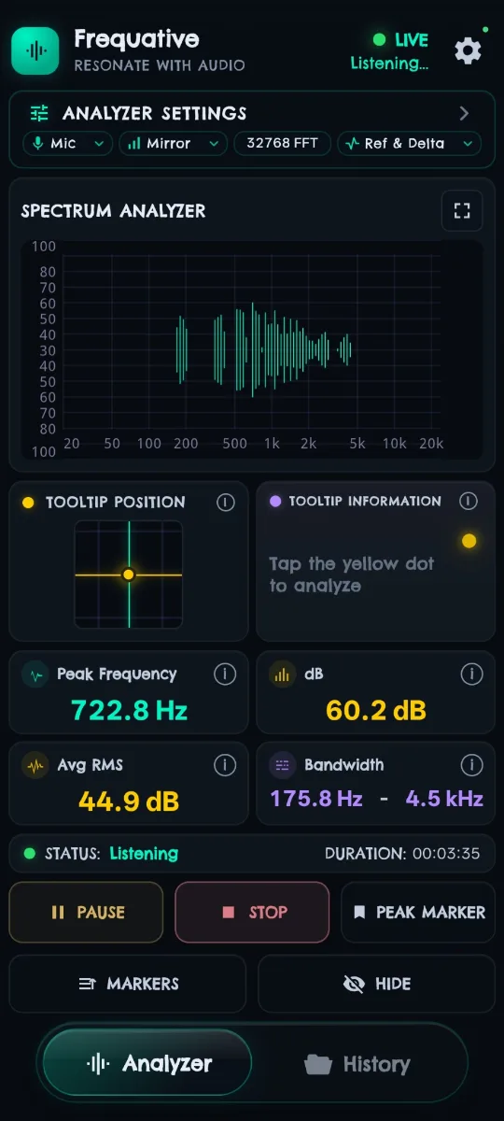
Task: Tap the yellow dot in Tooltip Information
Action: pos(469,541)
